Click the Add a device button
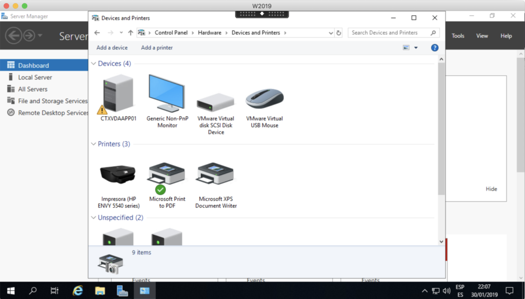The width and height of the screenshot is (525, 299). click(x=112, y=47)
